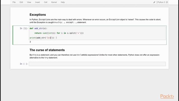Open the Cell menu
The image size is (179, 101).
pos(46,2)
